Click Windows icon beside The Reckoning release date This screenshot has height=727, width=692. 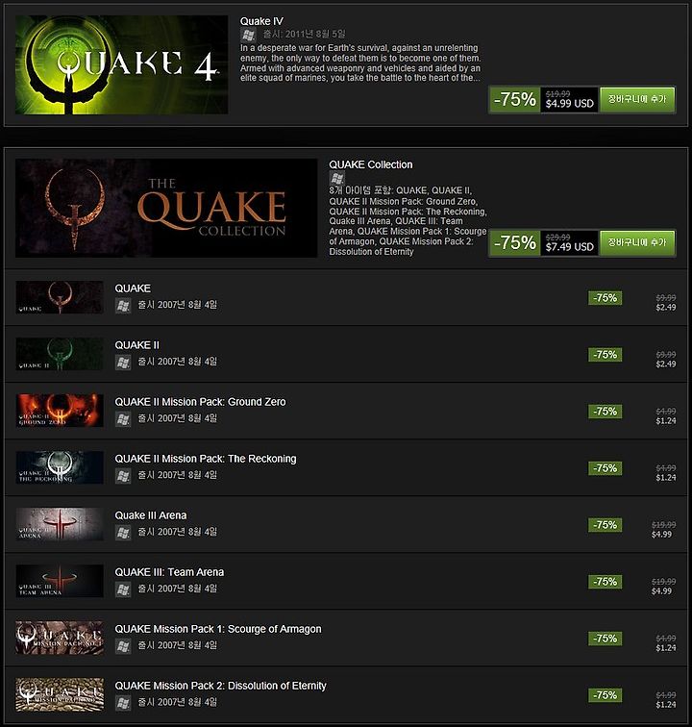(x=123, y=476)
